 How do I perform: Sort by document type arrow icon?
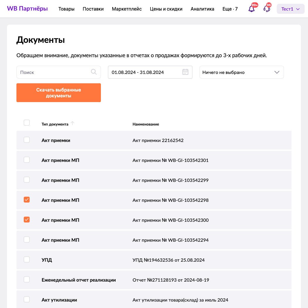tap(72, 123)
